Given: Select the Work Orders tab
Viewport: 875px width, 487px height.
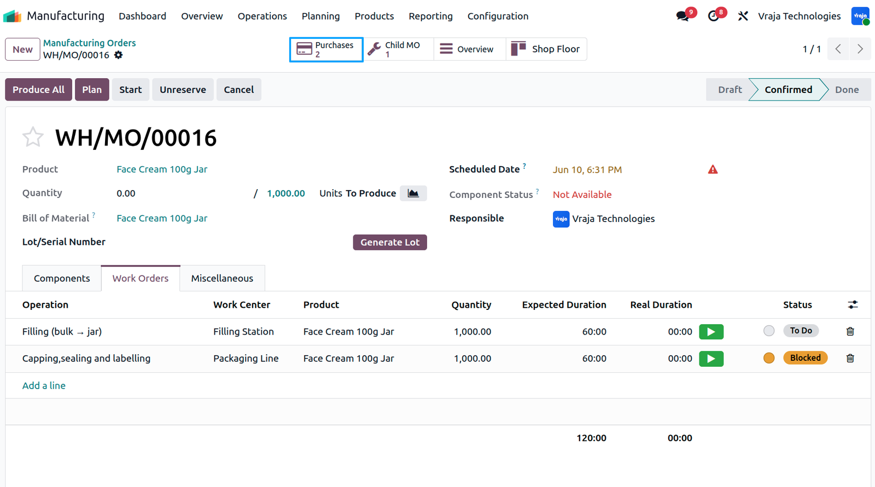Looking at the screenshot, I should pos(141,278).
